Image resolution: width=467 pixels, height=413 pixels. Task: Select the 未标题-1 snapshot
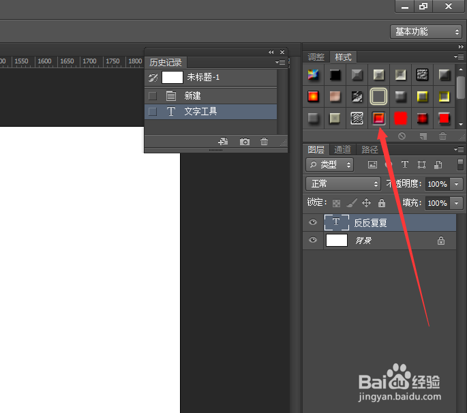[x=211, y=78]
